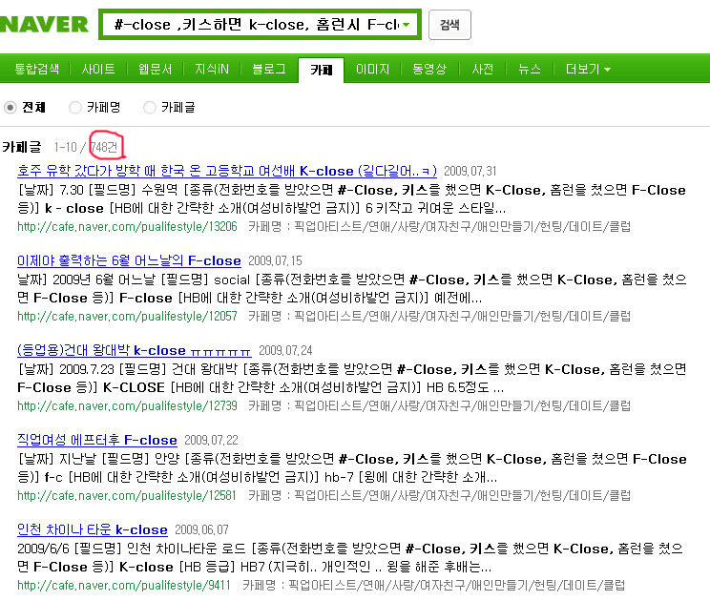This screenshot has width=710, height=601.
Task: Click the NAVER logo
Action: pyautogui.click(x=44, y=25)
